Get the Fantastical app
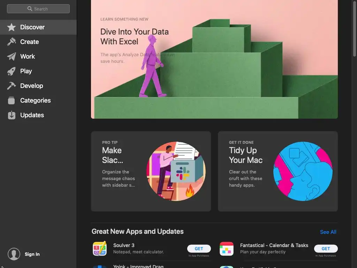 [x=326, y=248]
